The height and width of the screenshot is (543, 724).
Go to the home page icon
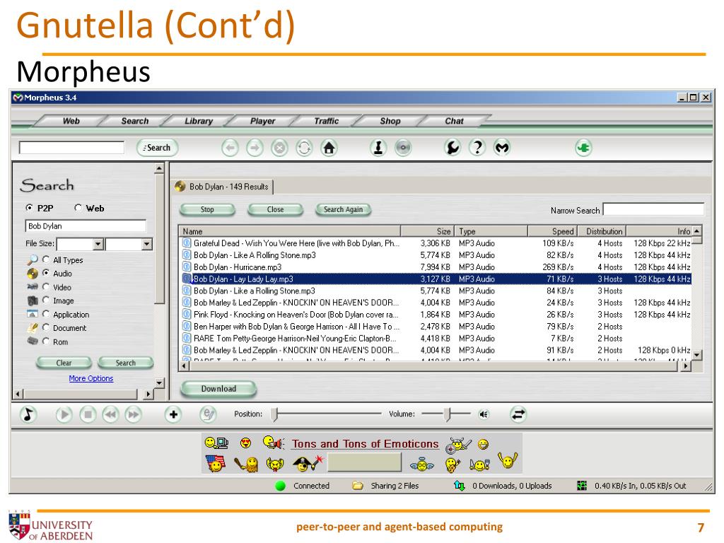(x=329, y=148)
